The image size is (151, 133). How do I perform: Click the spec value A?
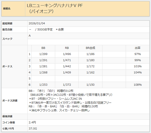(30, 36)
